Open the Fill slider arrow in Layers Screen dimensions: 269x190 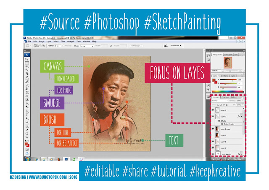(x=243, y=104)
